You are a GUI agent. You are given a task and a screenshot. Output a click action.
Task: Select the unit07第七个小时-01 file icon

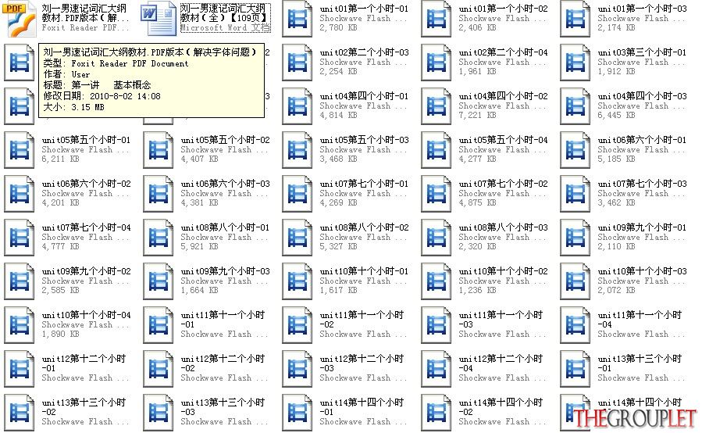coord(298,194)
